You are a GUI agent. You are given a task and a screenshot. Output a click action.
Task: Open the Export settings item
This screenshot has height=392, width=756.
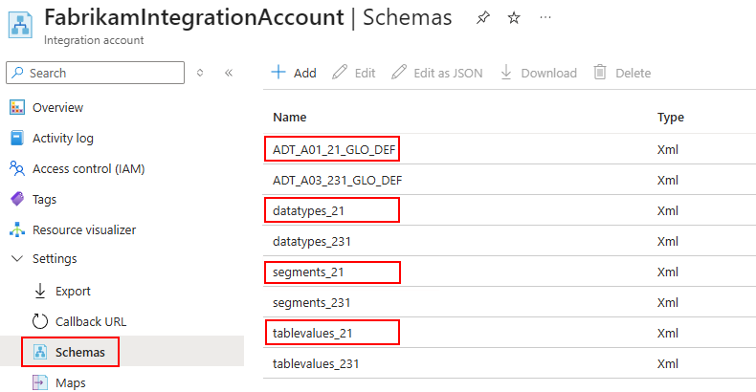tap(73, 291)
